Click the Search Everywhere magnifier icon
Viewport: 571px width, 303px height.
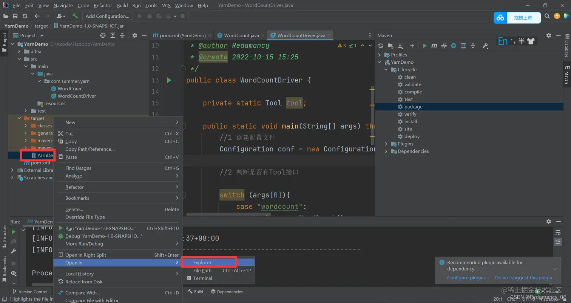(547, 16)
